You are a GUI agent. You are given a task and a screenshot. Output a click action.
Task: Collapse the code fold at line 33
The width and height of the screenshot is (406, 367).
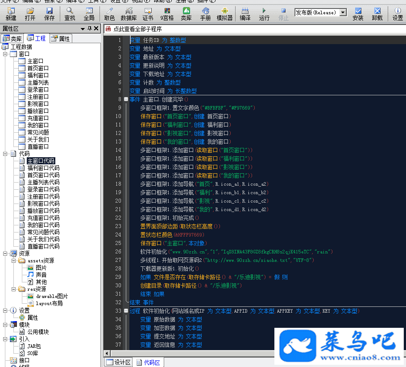(126, 311)
